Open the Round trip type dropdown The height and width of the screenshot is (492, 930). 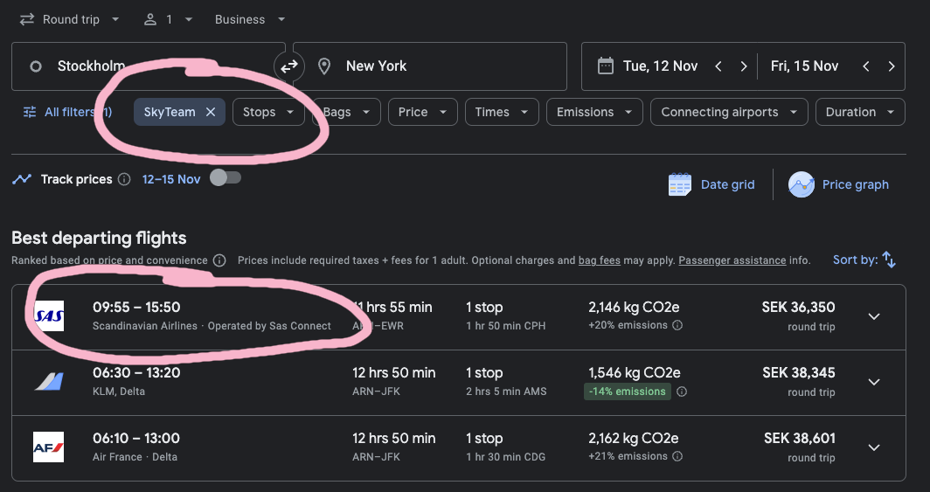[70, 19]
